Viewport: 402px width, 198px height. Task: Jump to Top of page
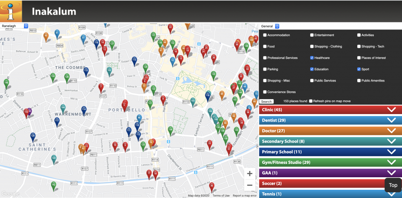pos(393,185)
